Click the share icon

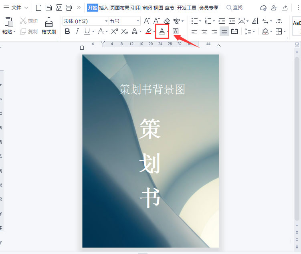285,8
